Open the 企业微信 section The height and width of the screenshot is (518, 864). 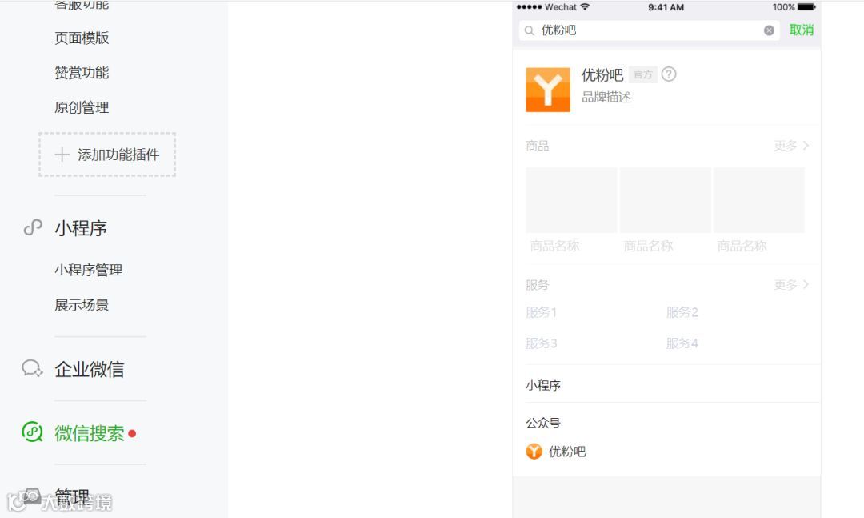(x=90, y=369)
